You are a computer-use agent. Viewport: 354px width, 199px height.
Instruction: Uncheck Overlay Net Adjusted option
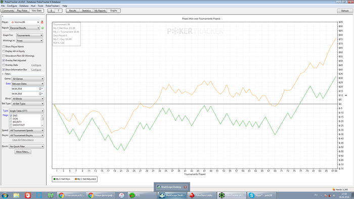(x=4, y=61)
